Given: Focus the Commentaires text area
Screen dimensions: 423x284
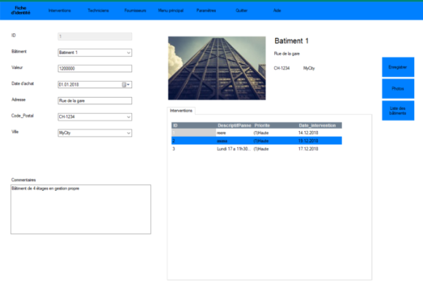Looking at the screenshot, I should pyautogui.click(x=81, y=209).
